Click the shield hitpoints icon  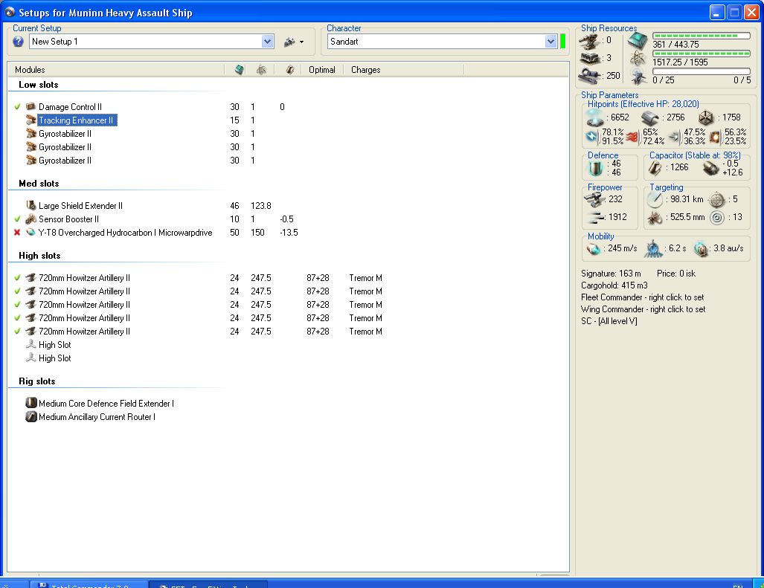coord(595,117)
